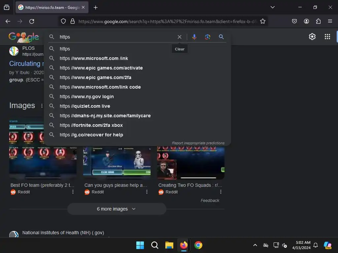Viewport: 338px width, 253px height.
Task: Open options for 'Can you guys' image
Action: coord(147,192)
